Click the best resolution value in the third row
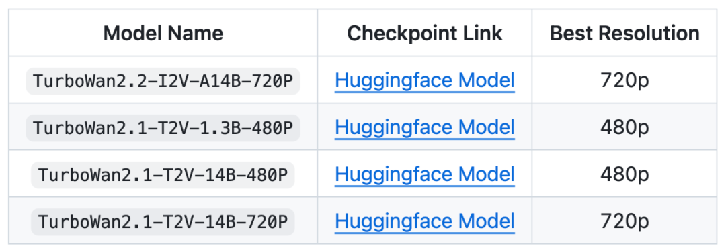This screenshot has width=726, height=250. 624,174
